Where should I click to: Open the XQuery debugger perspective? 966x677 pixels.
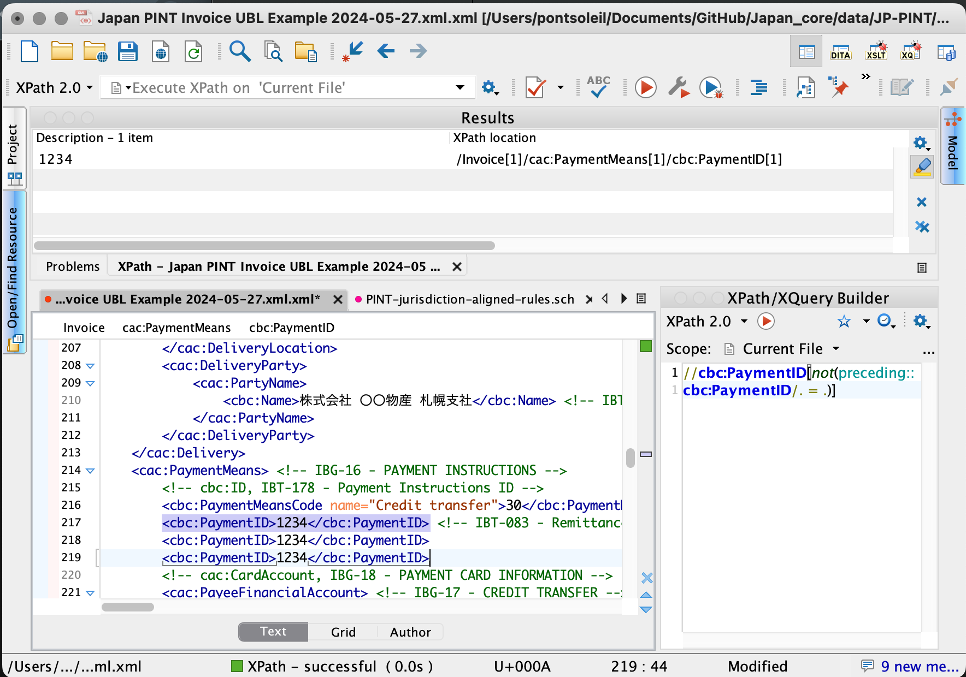pos(911,51)
